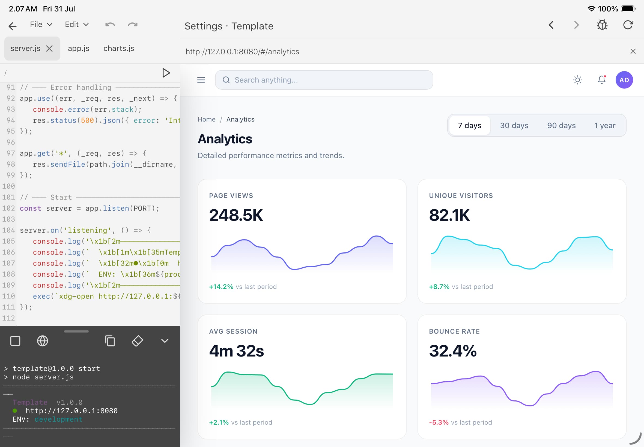The image size is (644, 447).
Task: Click the Settings · Template preview title
Action: coord(229,26)
